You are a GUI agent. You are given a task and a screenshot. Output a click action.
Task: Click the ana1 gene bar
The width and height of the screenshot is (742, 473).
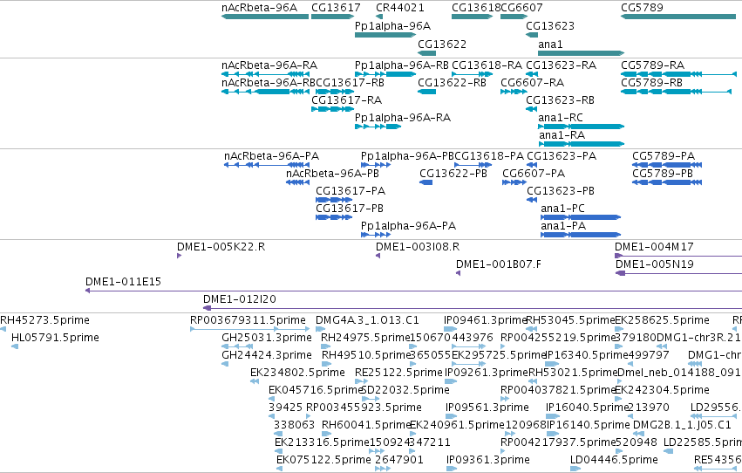click(x=581, y=53)
